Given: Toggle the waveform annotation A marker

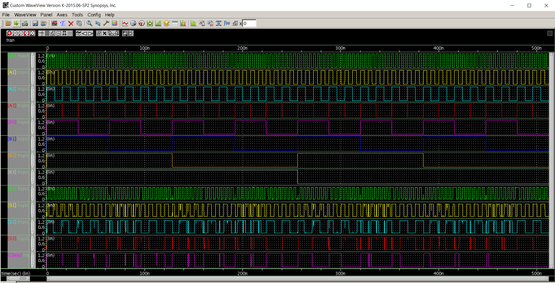Looking at the screenshot, I should coord(59,33).
